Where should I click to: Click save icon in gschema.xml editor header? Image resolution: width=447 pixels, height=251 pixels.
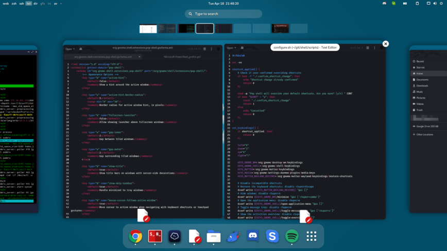204,49
